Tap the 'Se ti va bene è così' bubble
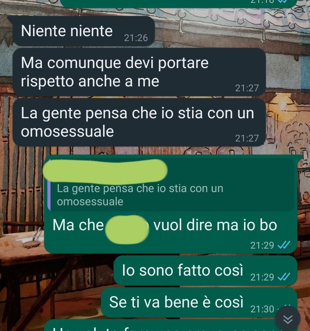Screen dimensions: 310x331 tap(199, 303)
